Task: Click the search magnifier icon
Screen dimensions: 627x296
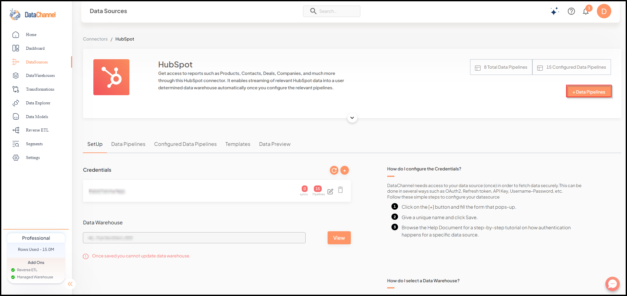Action: (x=313, y=11)
